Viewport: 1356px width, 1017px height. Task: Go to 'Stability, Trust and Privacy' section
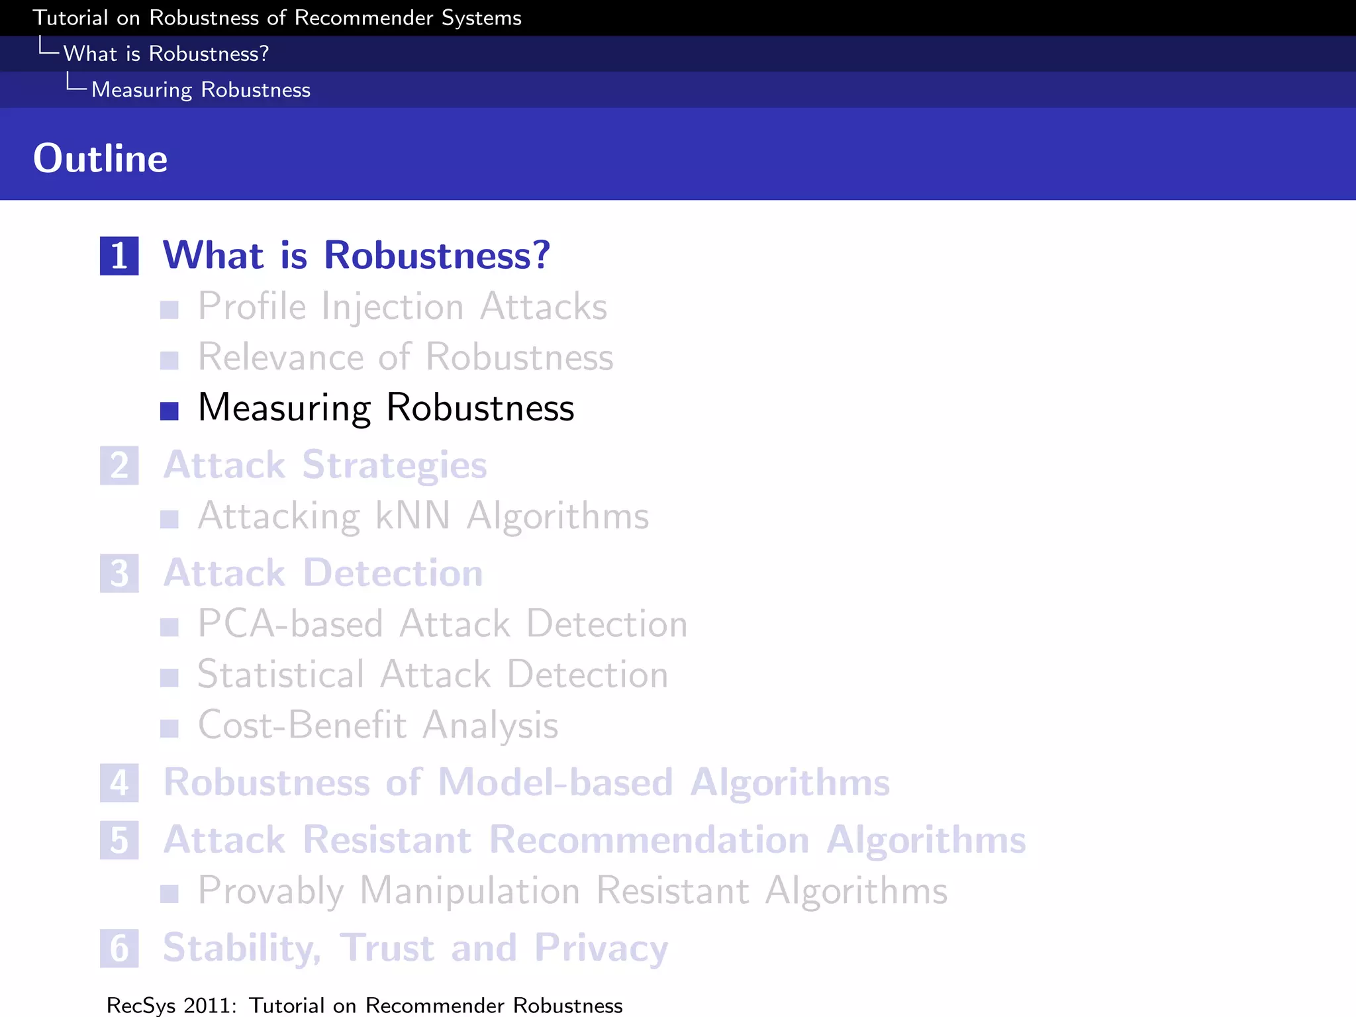[416, 948]
